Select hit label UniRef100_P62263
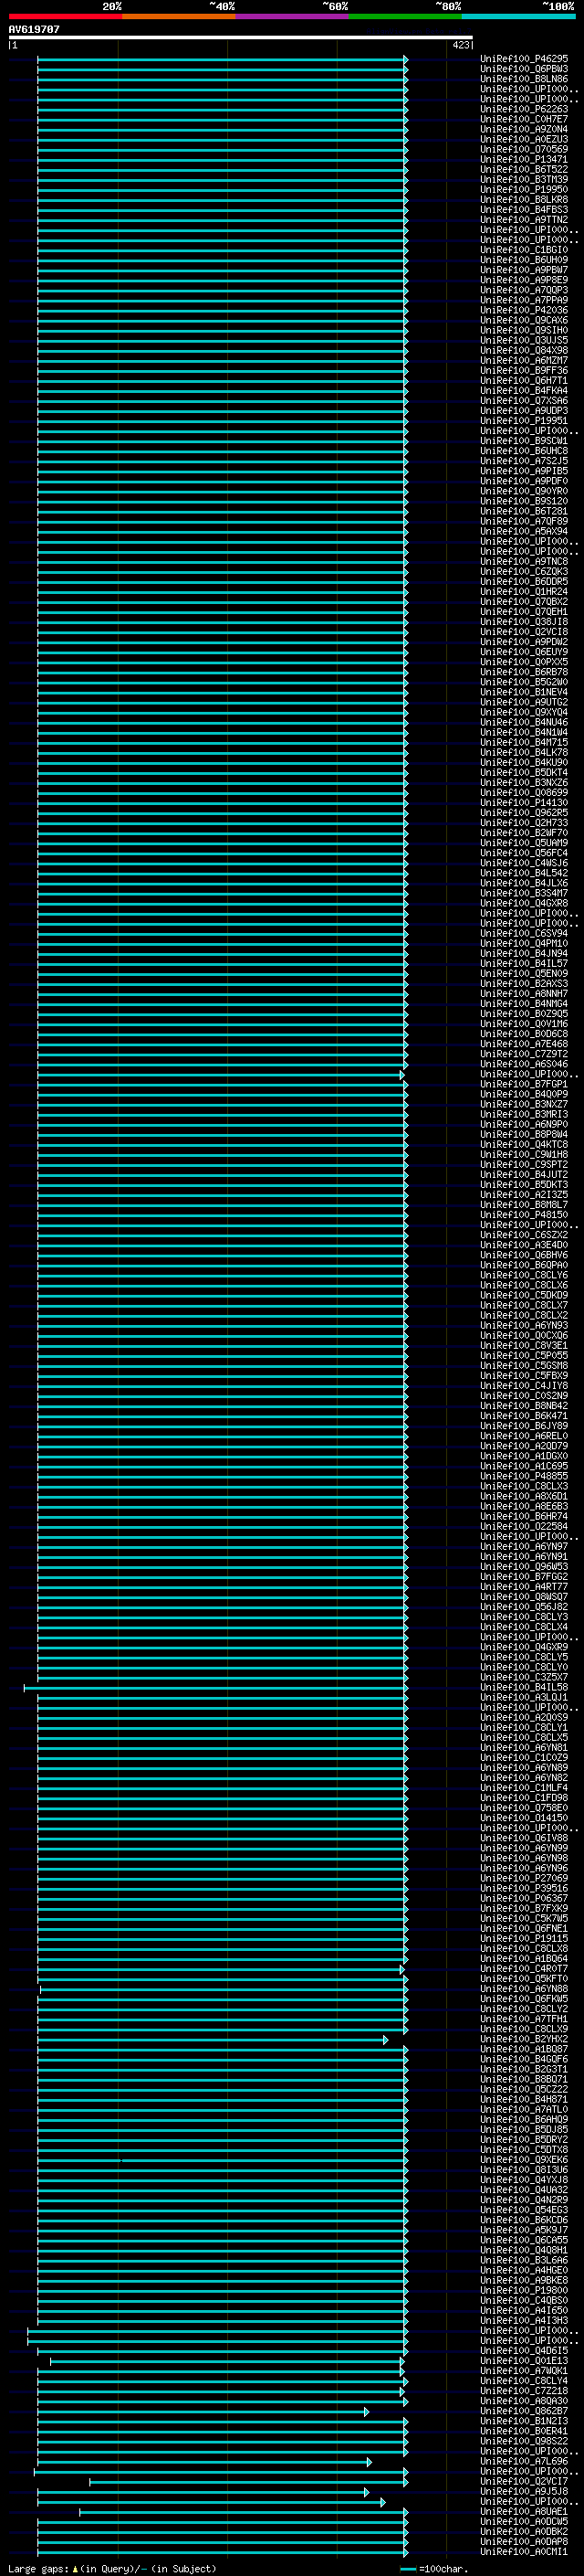 524,109
